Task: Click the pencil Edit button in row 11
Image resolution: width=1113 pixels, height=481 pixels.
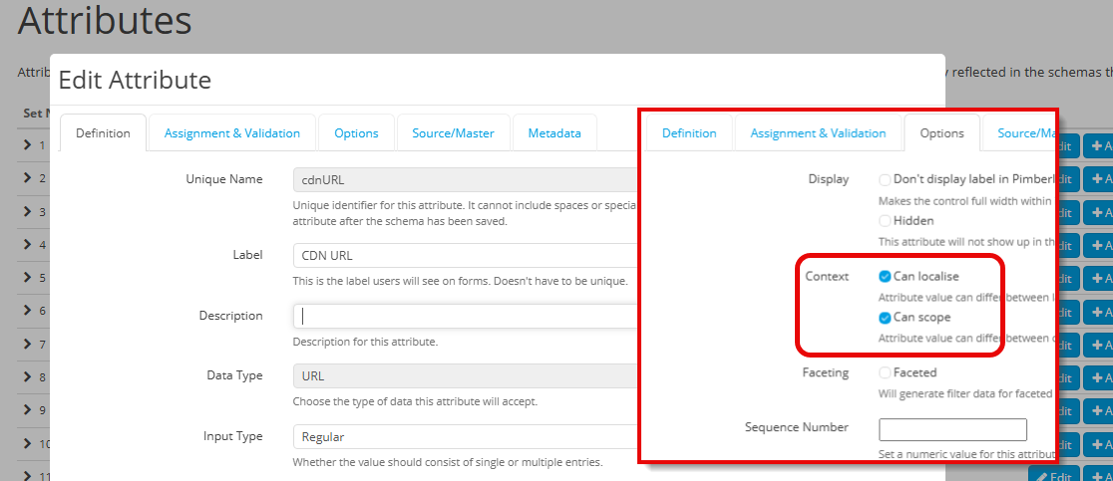Action: 1053,476
